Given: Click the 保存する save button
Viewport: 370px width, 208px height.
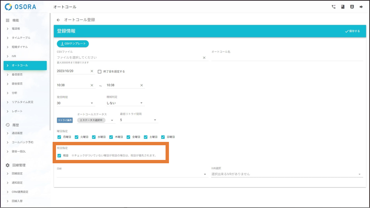Looking at the screenshot, I should (x=352, y=31).
